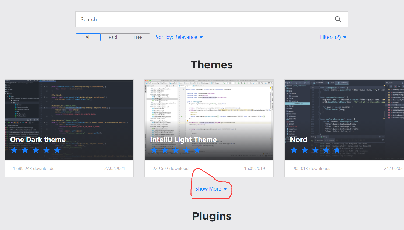404x230 pixels.
Task: Open the Sort by: Relevance dropdown
Action: 179,37
